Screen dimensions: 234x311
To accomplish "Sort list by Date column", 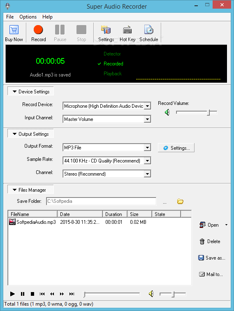I will (80, 214).
